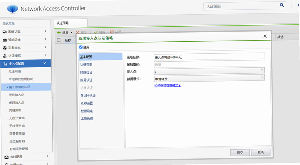The height and width of the screenshot is (165, 300).
Task: Open 虚拟接入点 in the sidebar
Action: [x=16, y=103]
